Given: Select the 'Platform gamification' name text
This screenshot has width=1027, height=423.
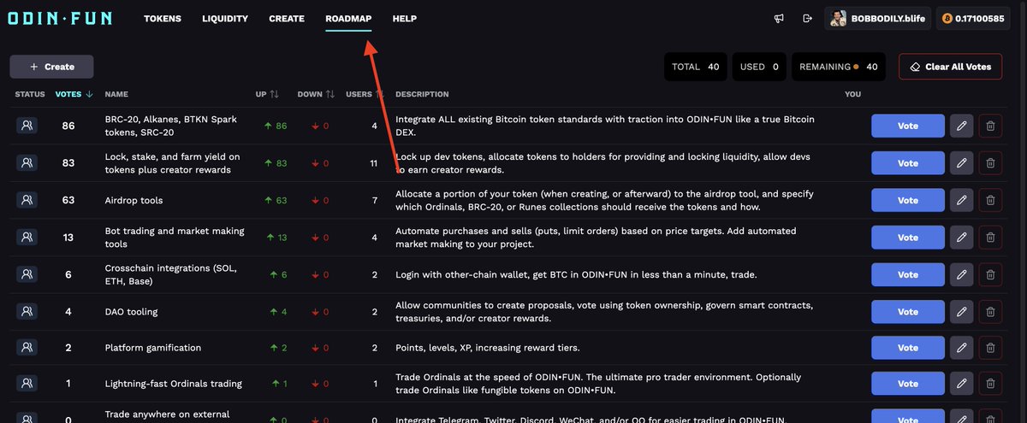Looking at the screenshot, I should tap(153, 348).
